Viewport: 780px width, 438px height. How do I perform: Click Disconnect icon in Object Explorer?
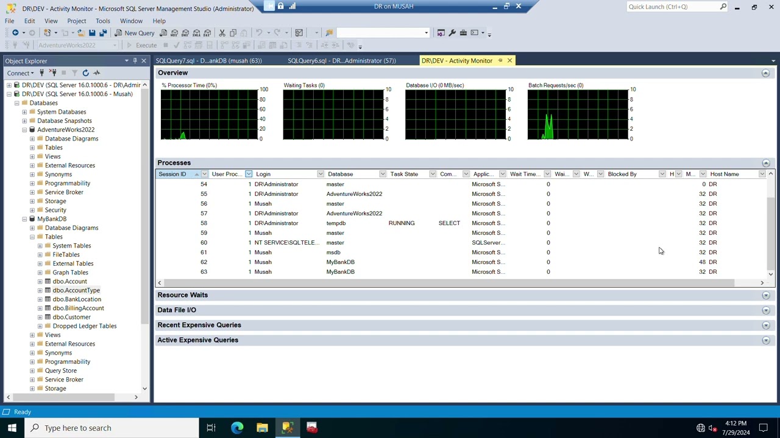(x=52, y=73)
